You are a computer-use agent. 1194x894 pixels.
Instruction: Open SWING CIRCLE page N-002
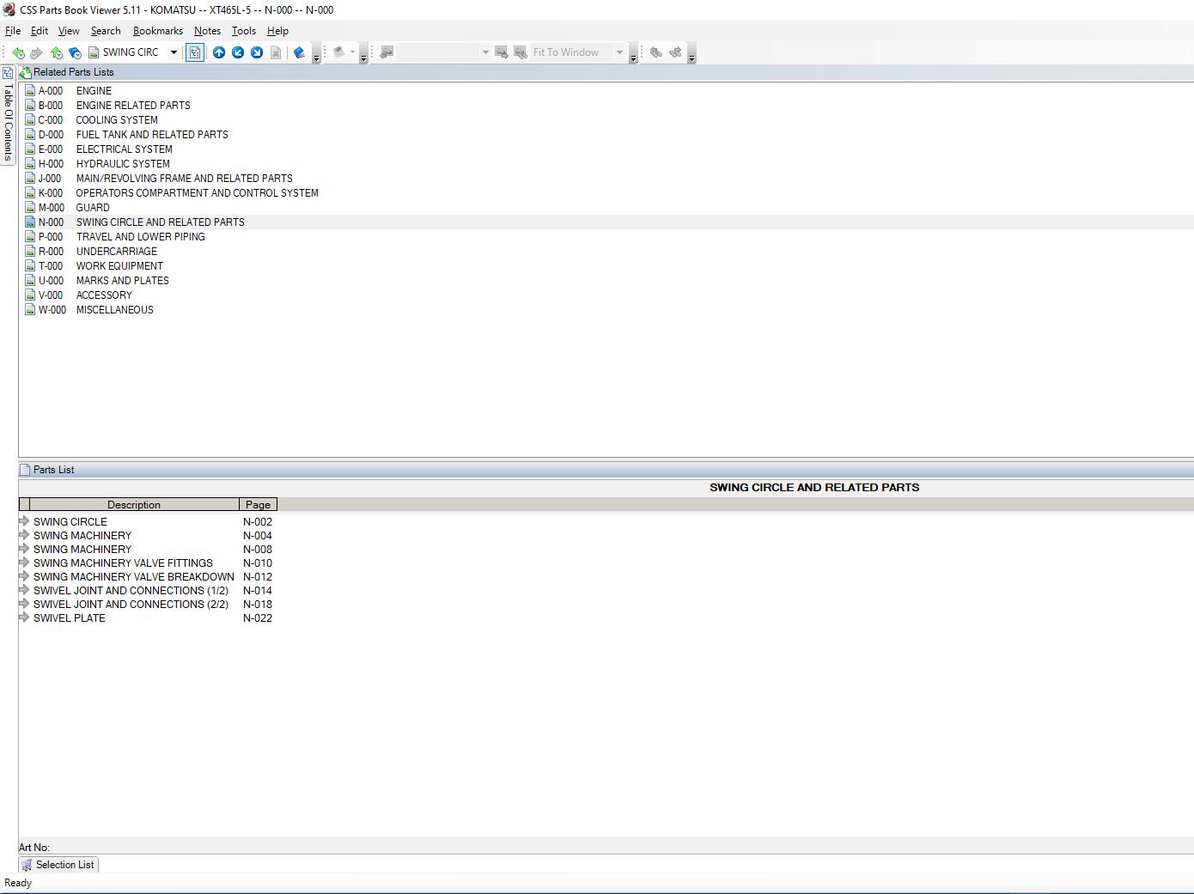point(147,522)
